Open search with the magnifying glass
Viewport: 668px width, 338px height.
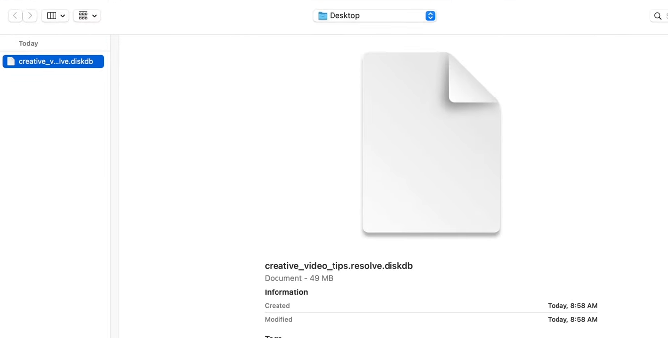pyautogui.click(x=658, y=16)
